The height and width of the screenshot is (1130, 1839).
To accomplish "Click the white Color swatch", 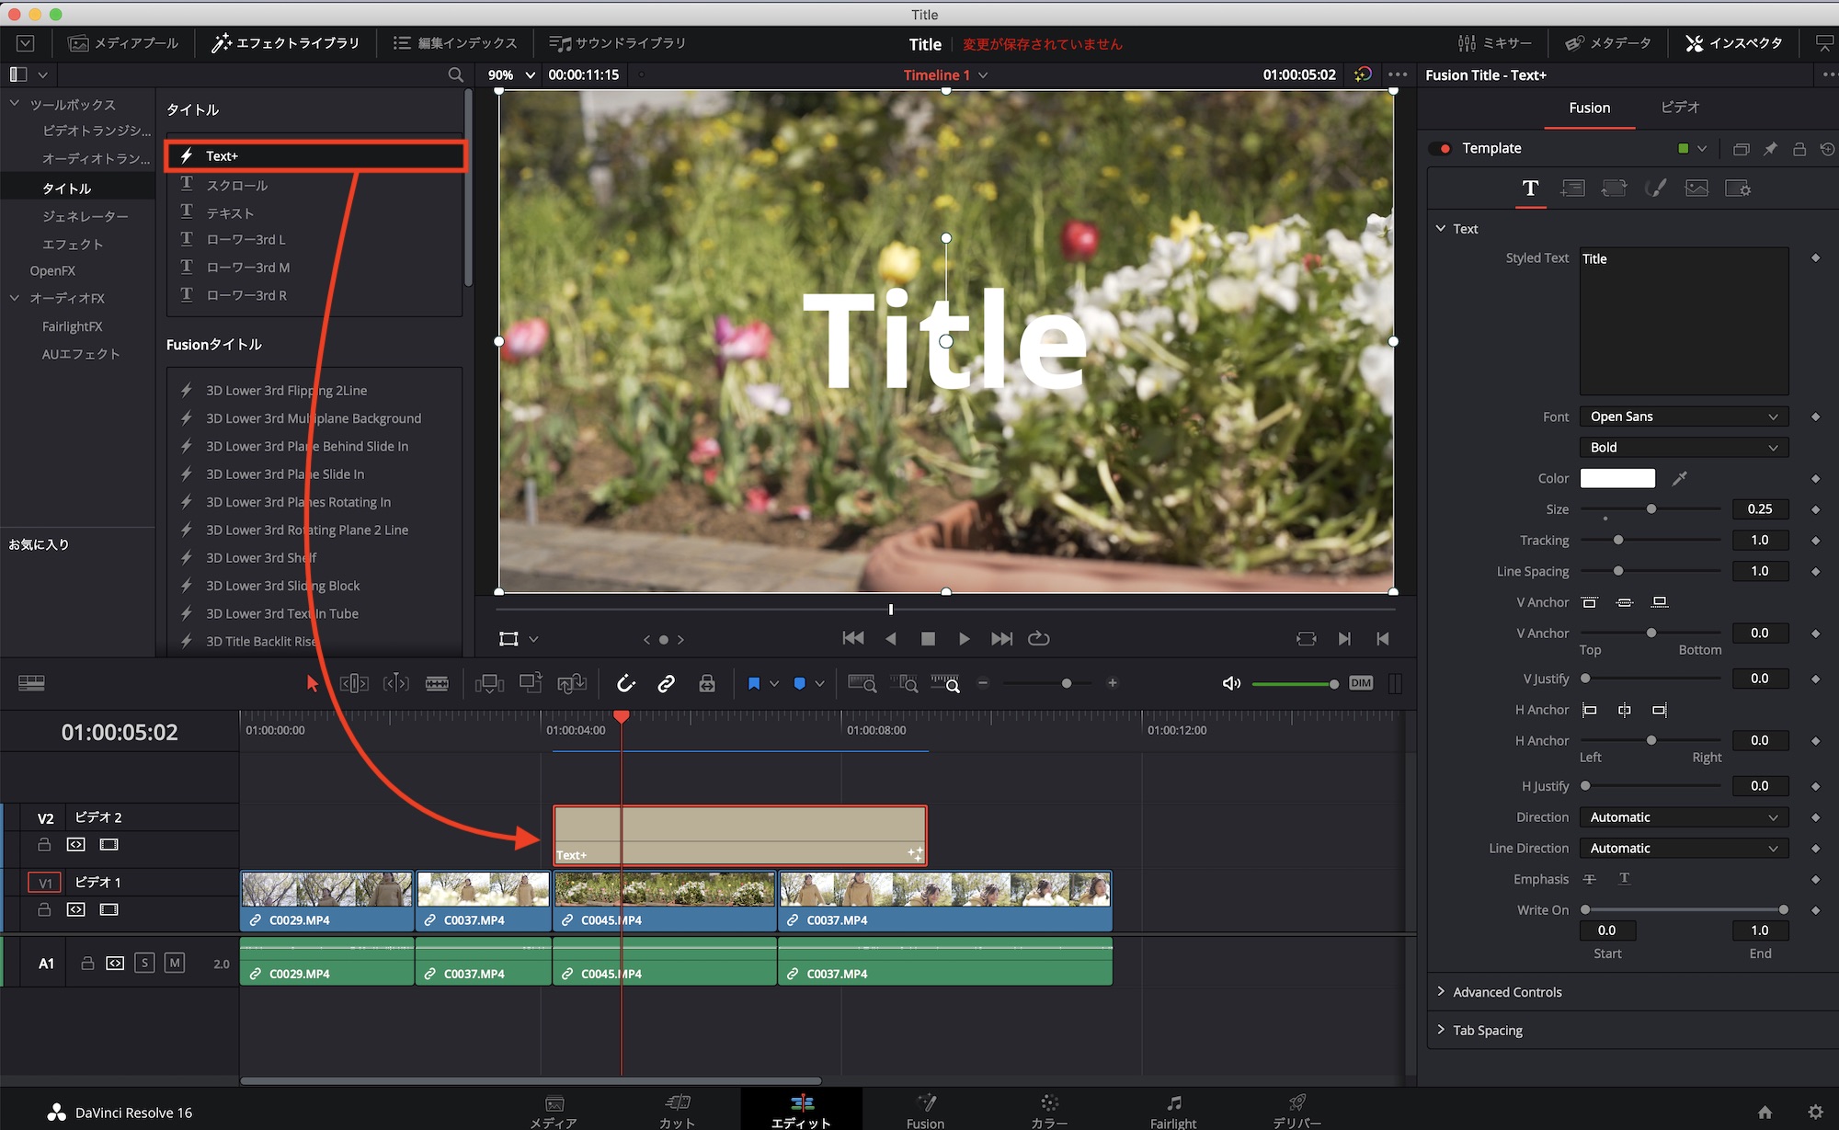I will click(1617, 478).
